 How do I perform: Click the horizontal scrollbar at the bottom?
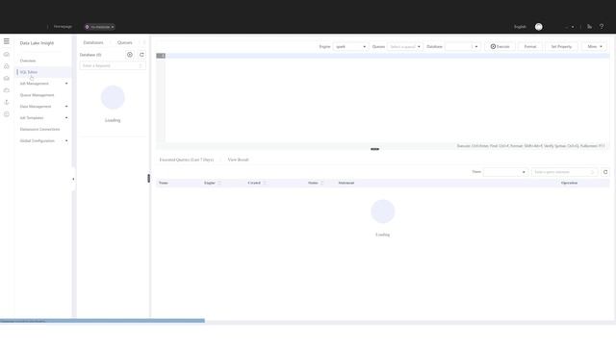click(102, 321)
